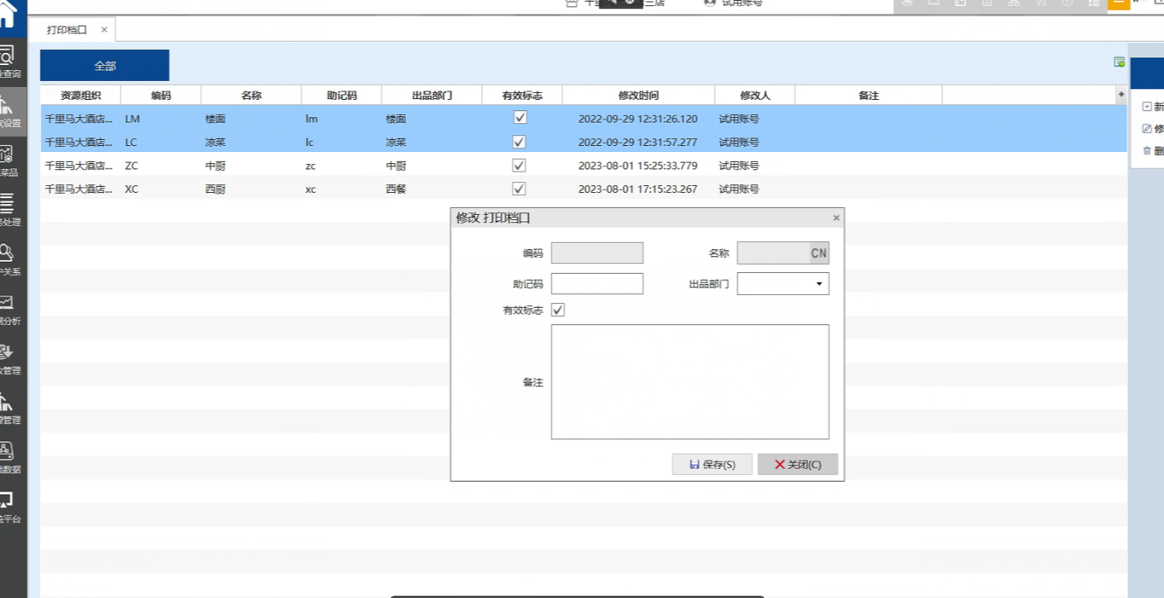
Task: Click the 删除 trash icon in right panel
Action: click(1147, 150)
